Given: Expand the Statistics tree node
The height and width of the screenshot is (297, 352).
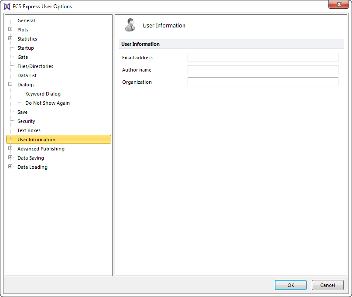Looking at the screenshot, I should 10,39.
